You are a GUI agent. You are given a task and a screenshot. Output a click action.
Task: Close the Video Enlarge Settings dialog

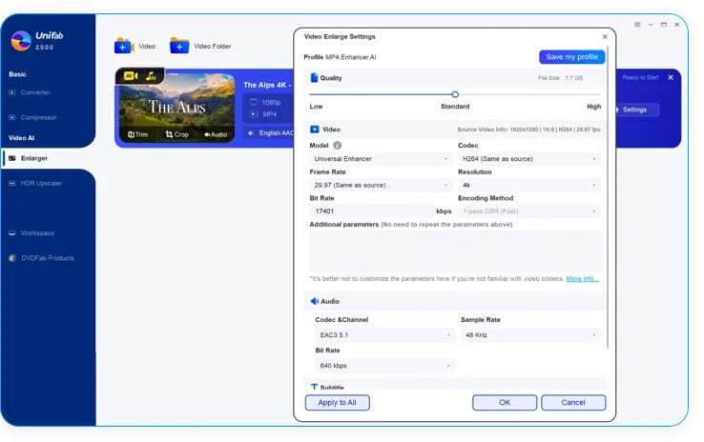pyautogui.click(x=605, y=37)
